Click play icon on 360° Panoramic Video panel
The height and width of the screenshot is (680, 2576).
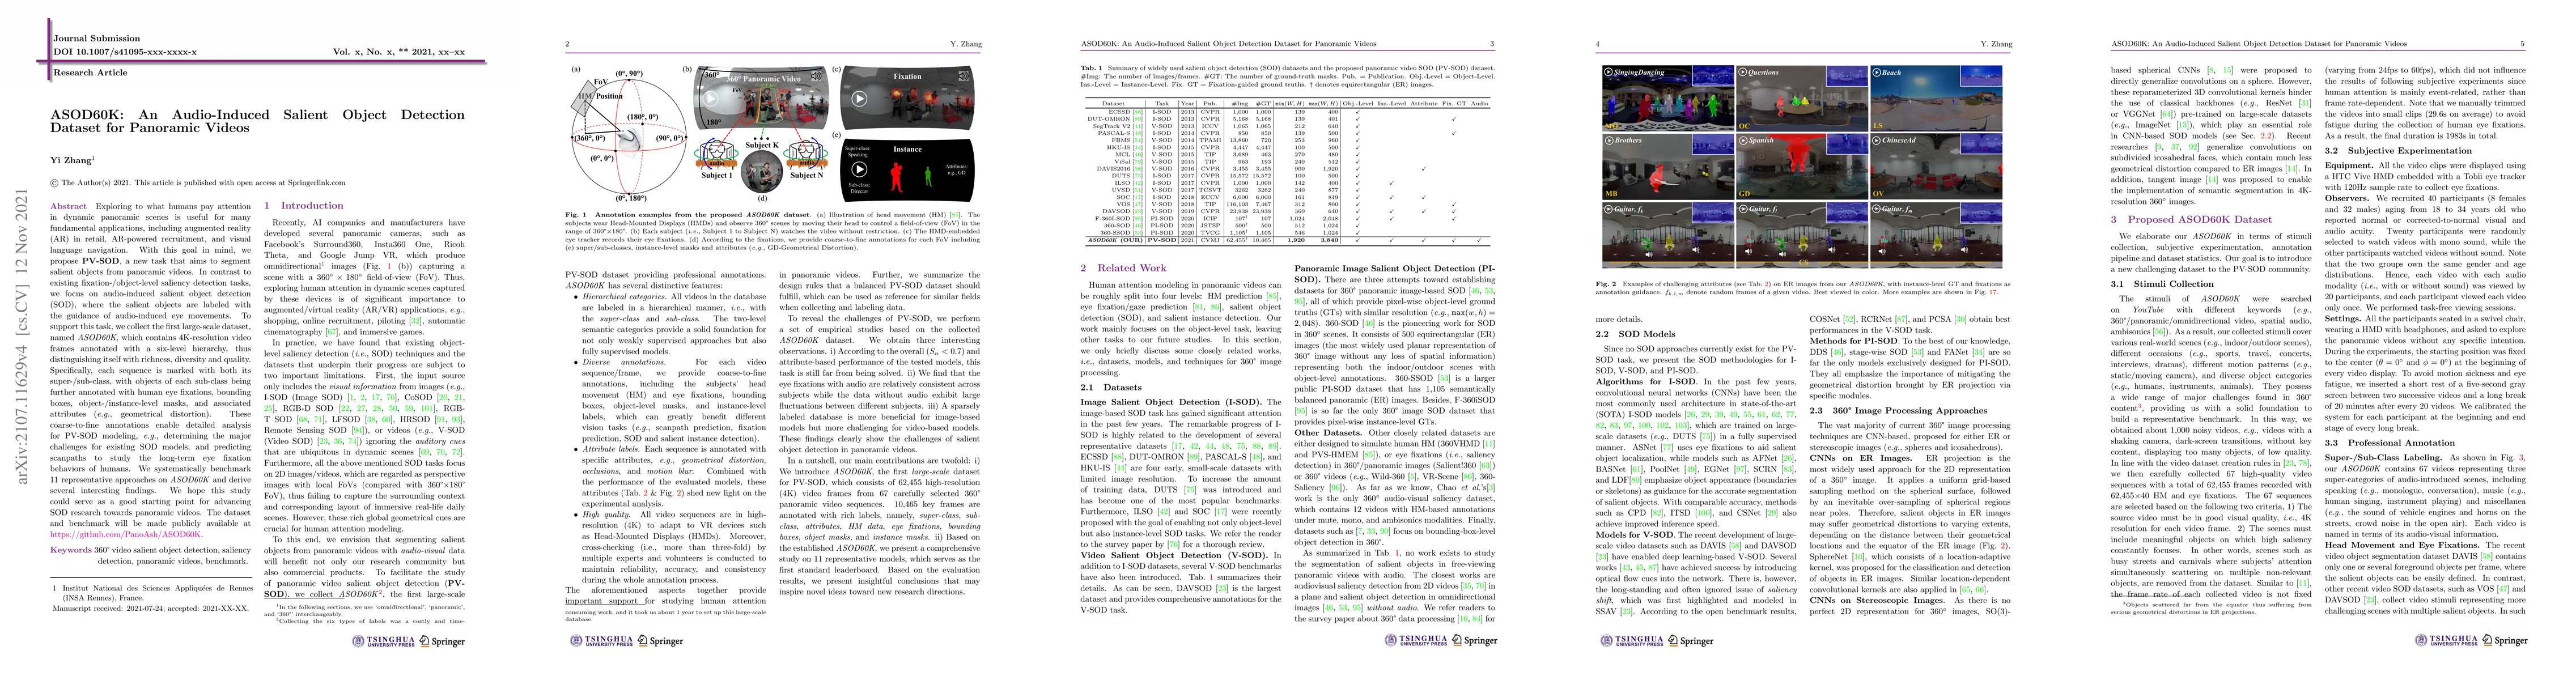711,99
